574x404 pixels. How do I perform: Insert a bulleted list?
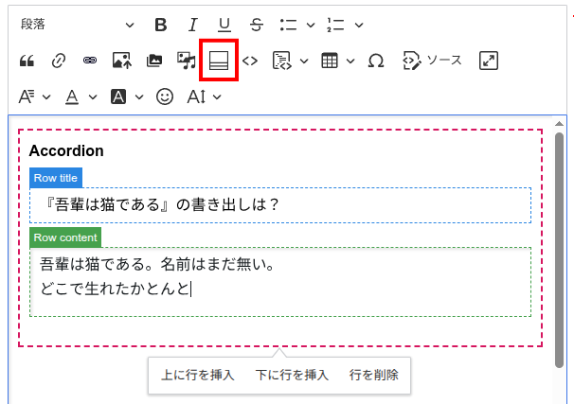pos(288,25)
